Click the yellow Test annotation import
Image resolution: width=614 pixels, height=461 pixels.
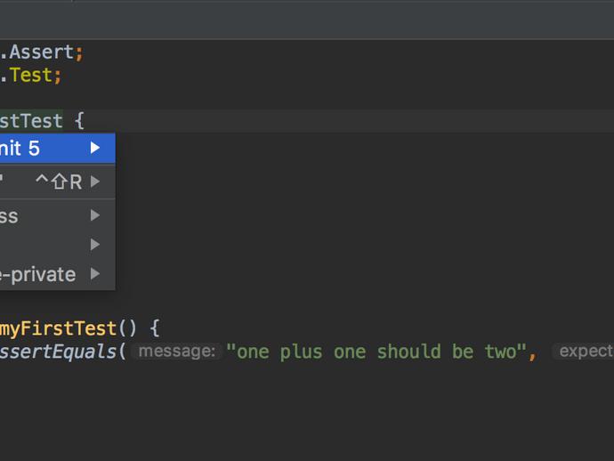point(30,75)
